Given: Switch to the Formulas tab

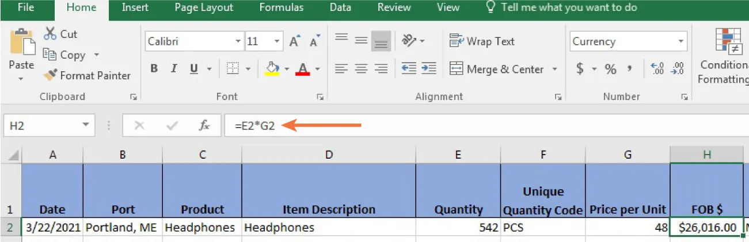Looking at the screenshot, I should point(281,7).
